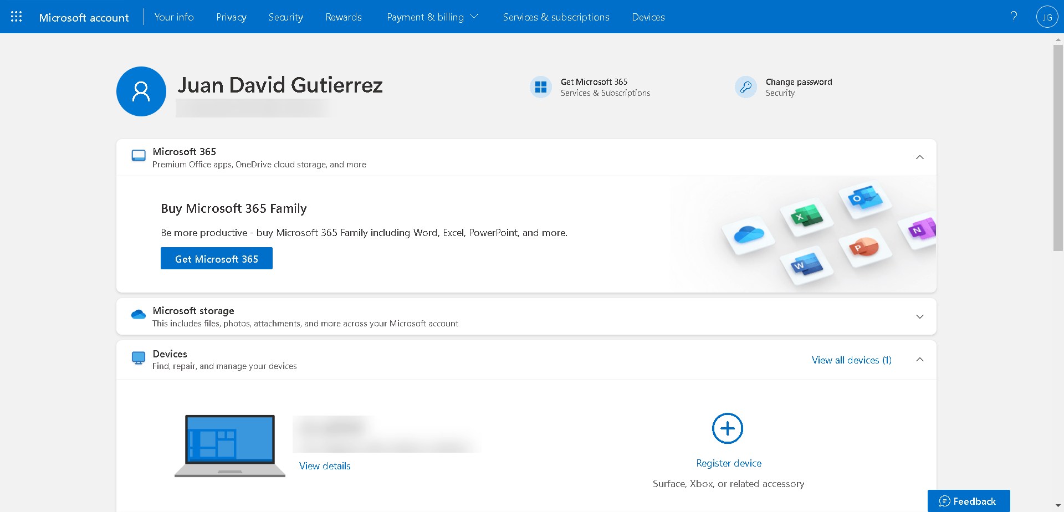Image resolution: width=1064 pixels, height=512 pixels.
Task: Click the Change password link text
Action: coord(799,82)
